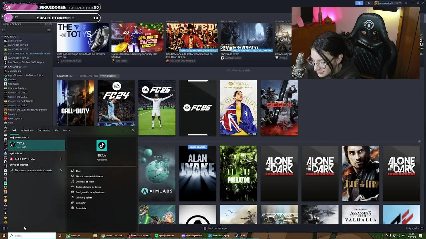Screen dimensions: 426x239
Task: Open Chrome Stream - Kick Dashboard taskbar item
Action: 112,236
